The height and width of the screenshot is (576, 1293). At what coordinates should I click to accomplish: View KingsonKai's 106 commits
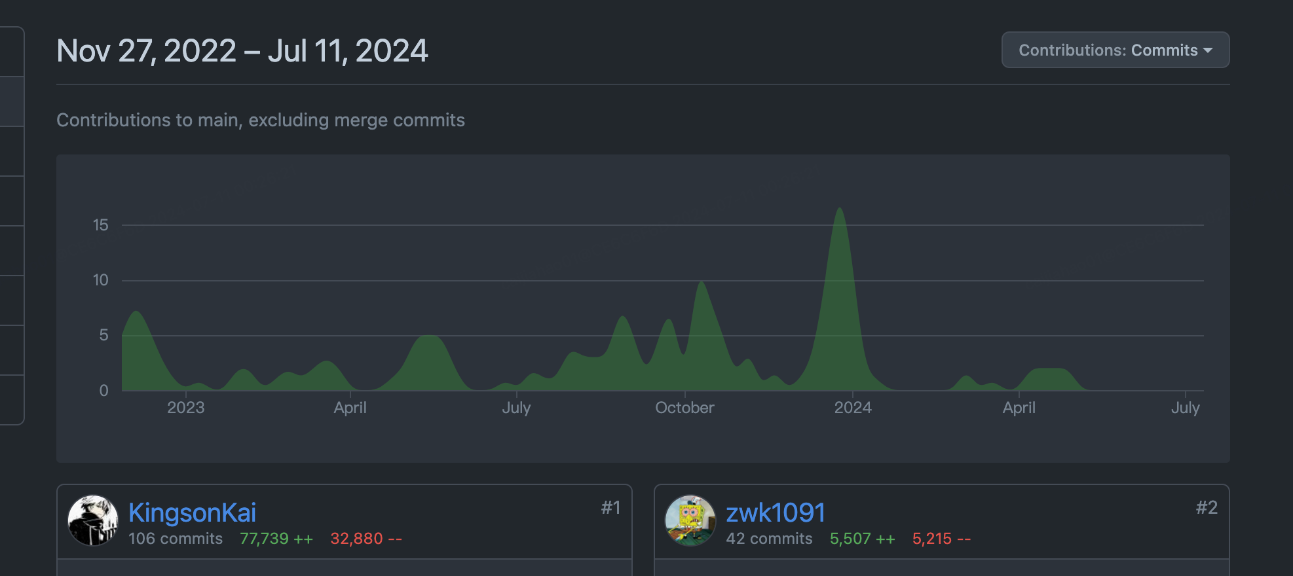(176, 539)
